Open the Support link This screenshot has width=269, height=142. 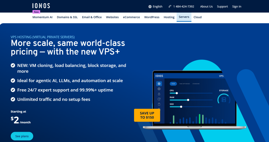pyautogui.click(x=222, y=7)
